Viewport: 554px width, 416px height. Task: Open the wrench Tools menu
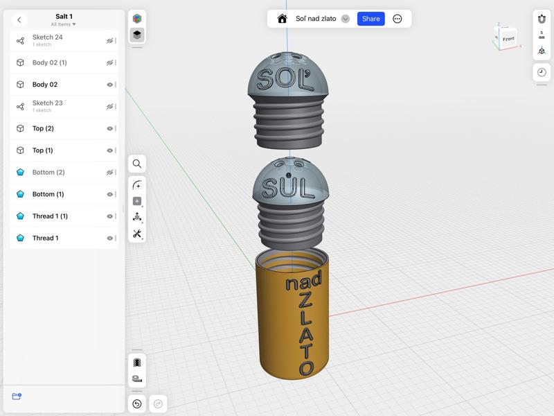pos(137,234)
